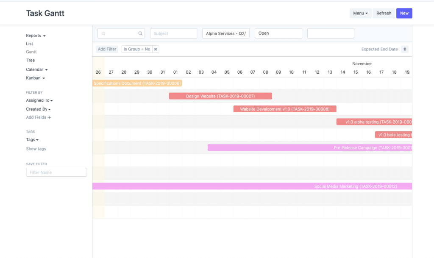Expand Created By filter
This screenshot has width=434, height=258.
38,109
